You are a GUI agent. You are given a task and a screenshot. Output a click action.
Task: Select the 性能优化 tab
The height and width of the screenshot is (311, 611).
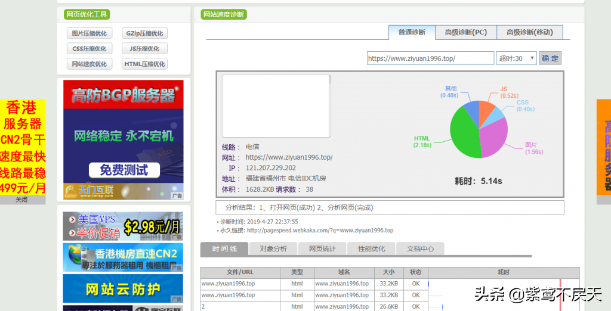pyautogui.click(x=371, y=248)
